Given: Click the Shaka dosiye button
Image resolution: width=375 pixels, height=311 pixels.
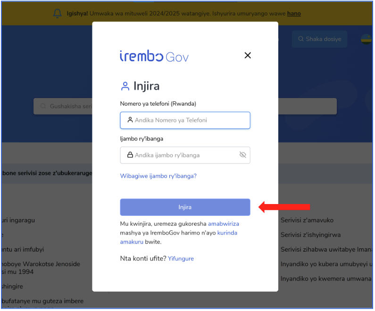Looking at the screenshot, I should [x=319, y=39].
